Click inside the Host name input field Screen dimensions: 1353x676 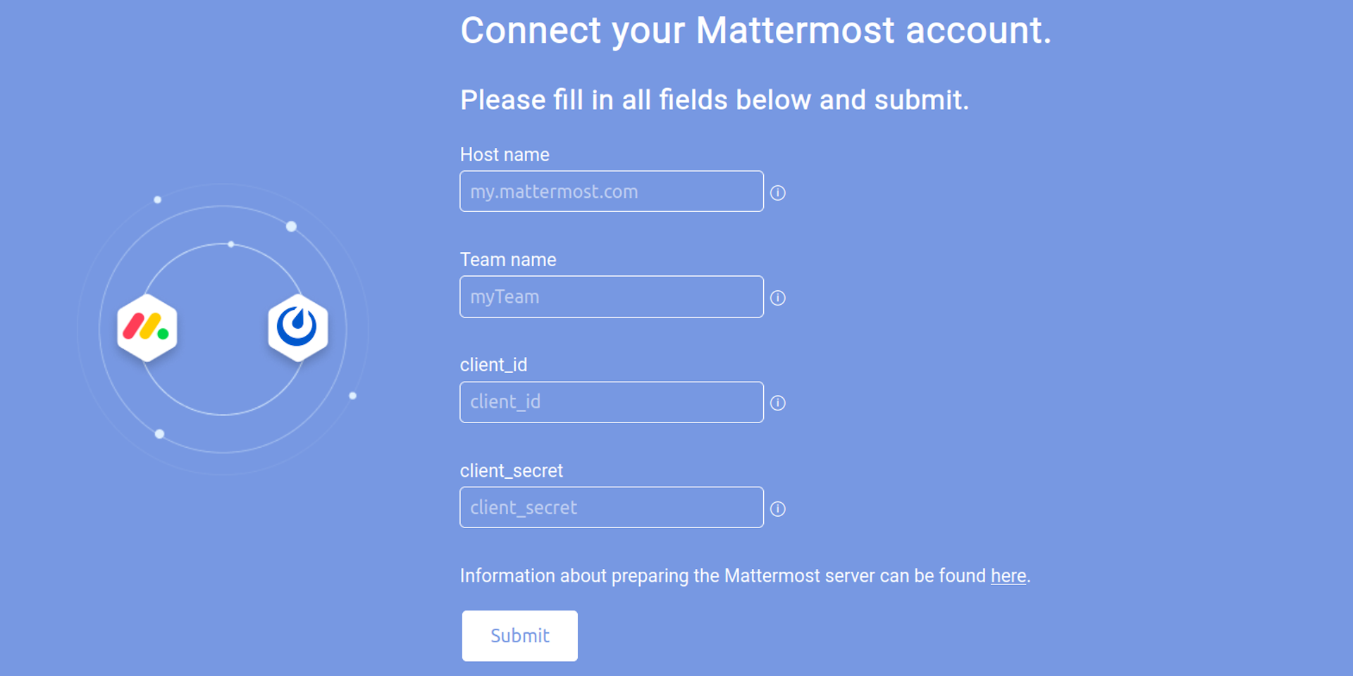[611, 191]
